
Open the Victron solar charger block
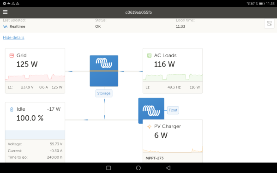[151, 109]
